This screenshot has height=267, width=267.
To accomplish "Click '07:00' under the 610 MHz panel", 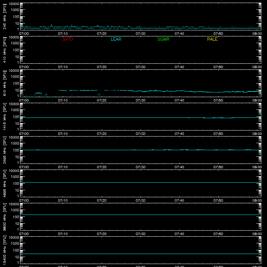I will click(x=24, y=100).
